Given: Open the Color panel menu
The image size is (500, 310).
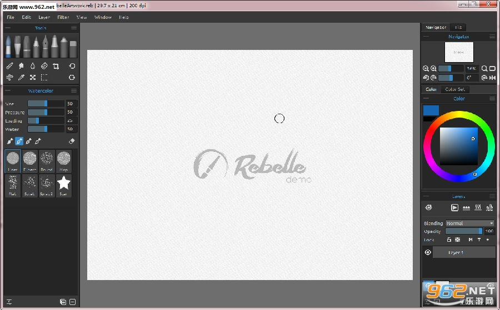Looking at the screenshot, I should coord(492,99).
